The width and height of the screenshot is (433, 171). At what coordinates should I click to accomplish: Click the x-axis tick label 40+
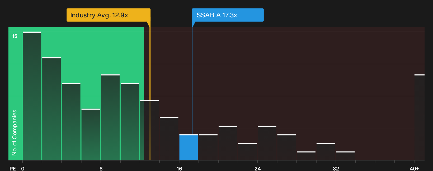click(x=415, y=168)
